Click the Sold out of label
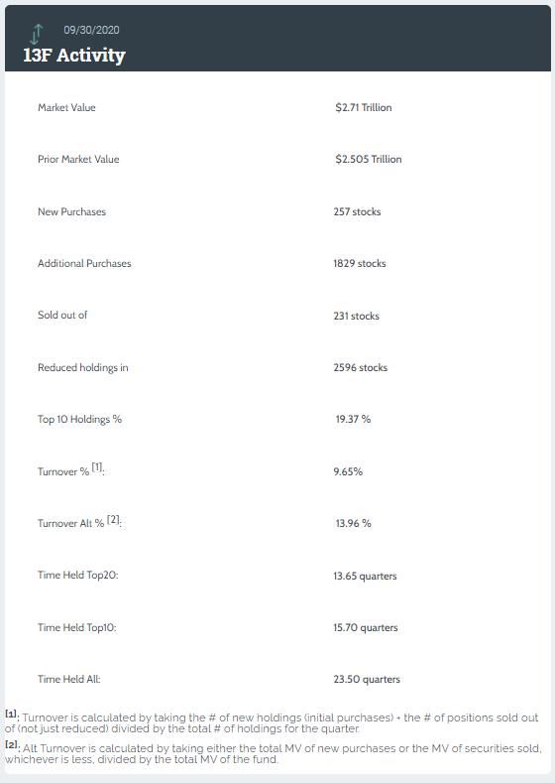This screenshot has width=555, height=783. 62,316
